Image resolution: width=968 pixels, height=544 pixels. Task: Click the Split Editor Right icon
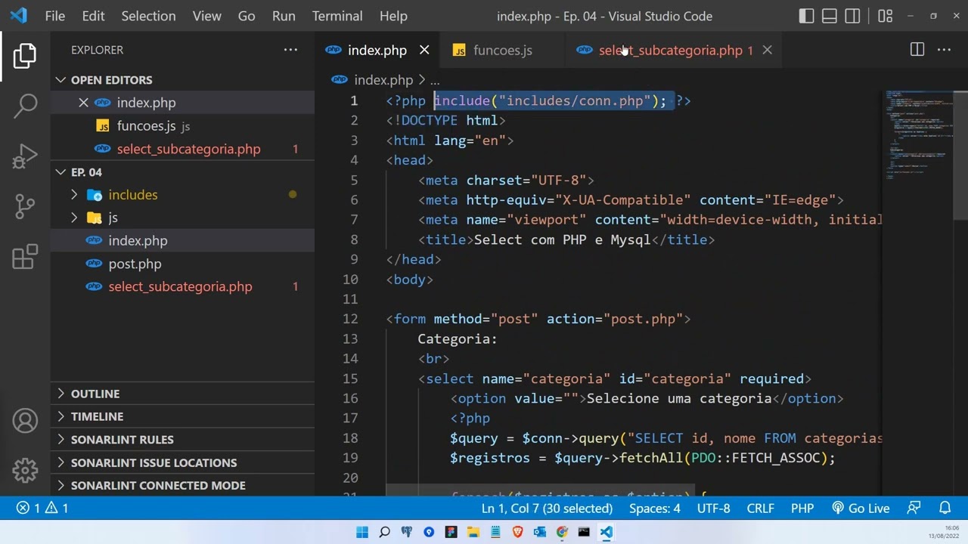click(917, 50)
